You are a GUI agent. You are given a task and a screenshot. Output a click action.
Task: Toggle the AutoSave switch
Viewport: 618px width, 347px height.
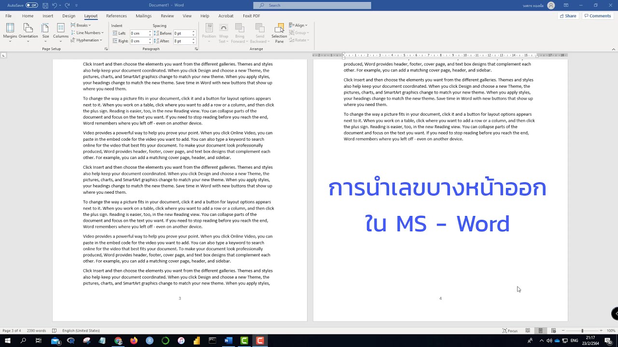(x=32, y=5)
